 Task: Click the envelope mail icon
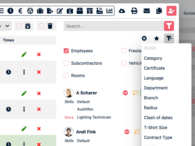(147, 11)
